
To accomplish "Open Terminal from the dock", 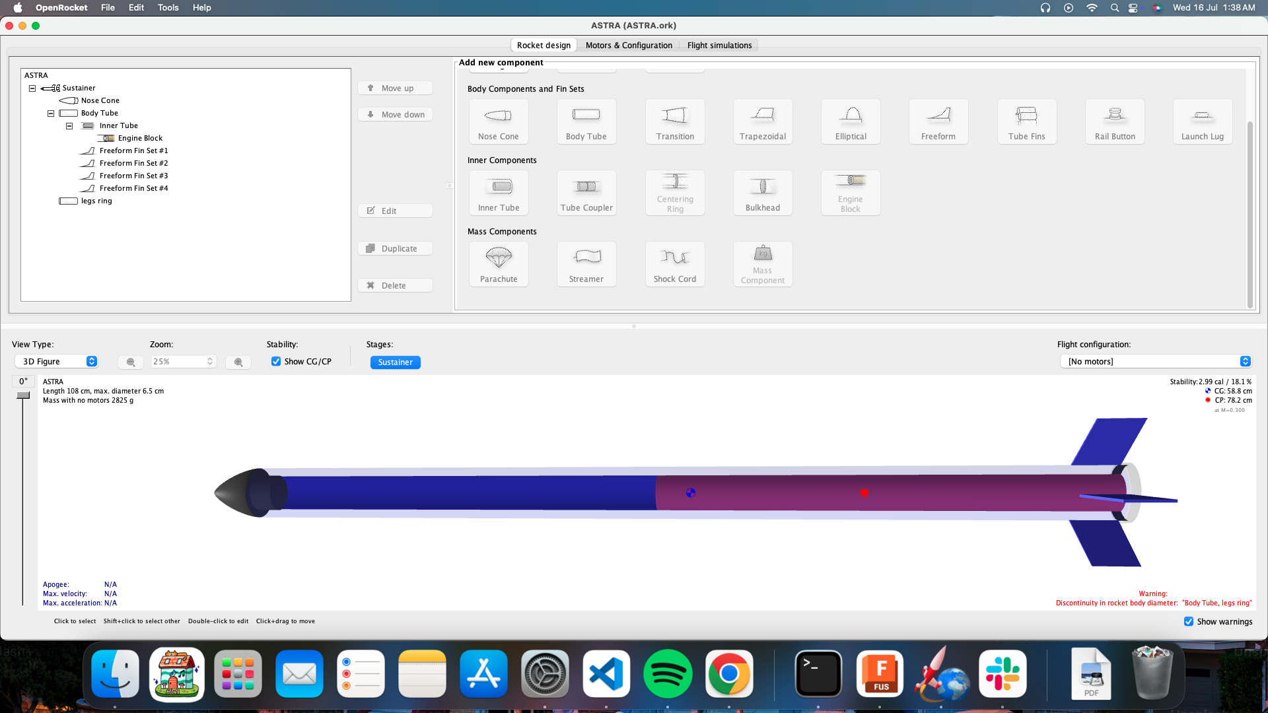I will 818,674.
